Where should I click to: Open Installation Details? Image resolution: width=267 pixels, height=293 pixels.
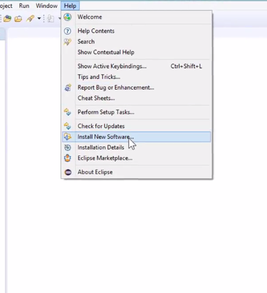point(136,148)
